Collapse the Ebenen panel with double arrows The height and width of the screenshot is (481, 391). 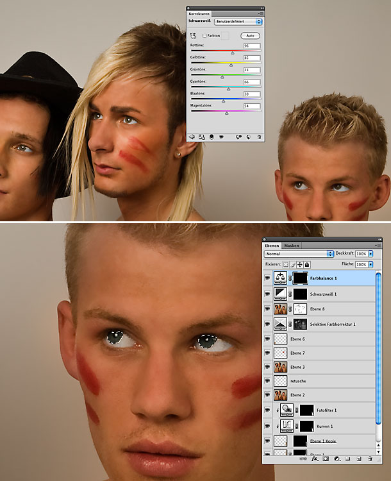379,239
